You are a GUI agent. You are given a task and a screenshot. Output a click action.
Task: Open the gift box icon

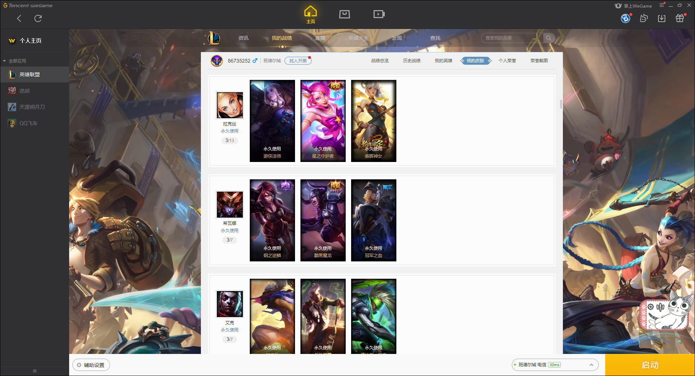[680, 18]
